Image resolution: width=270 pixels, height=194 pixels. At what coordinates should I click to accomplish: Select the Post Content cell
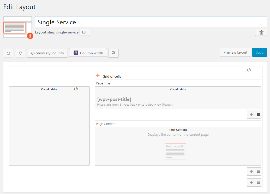pyautogui.click(x=178, y=146)
